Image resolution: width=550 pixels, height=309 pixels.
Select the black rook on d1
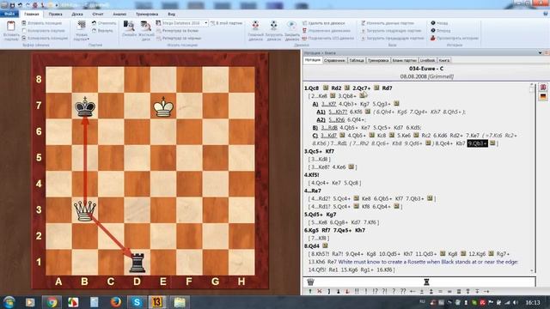(x=137, y=263)
